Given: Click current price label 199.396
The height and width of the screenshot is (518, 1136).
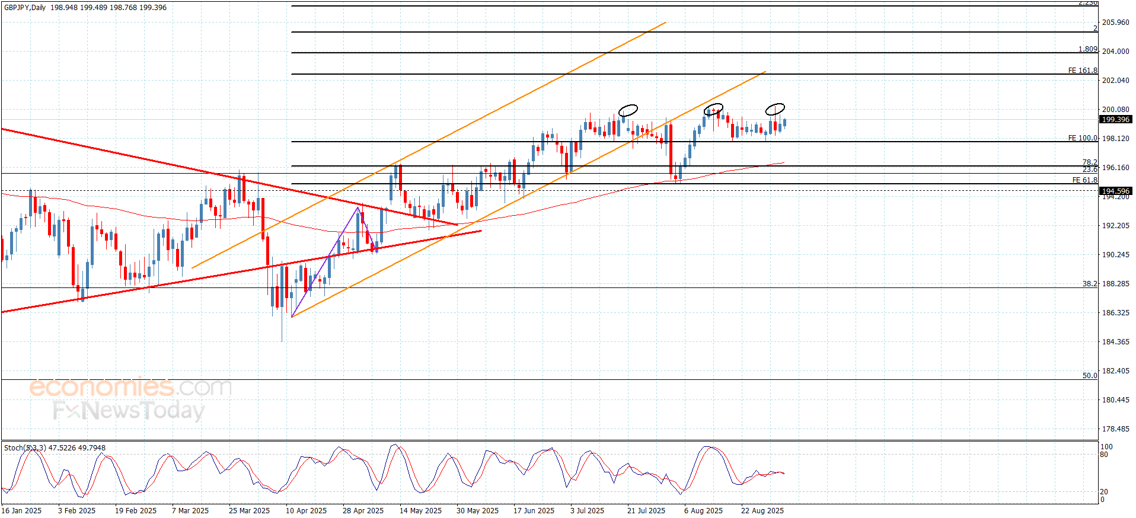Looking at the screenshot, I should click(x=1115, y=120).
